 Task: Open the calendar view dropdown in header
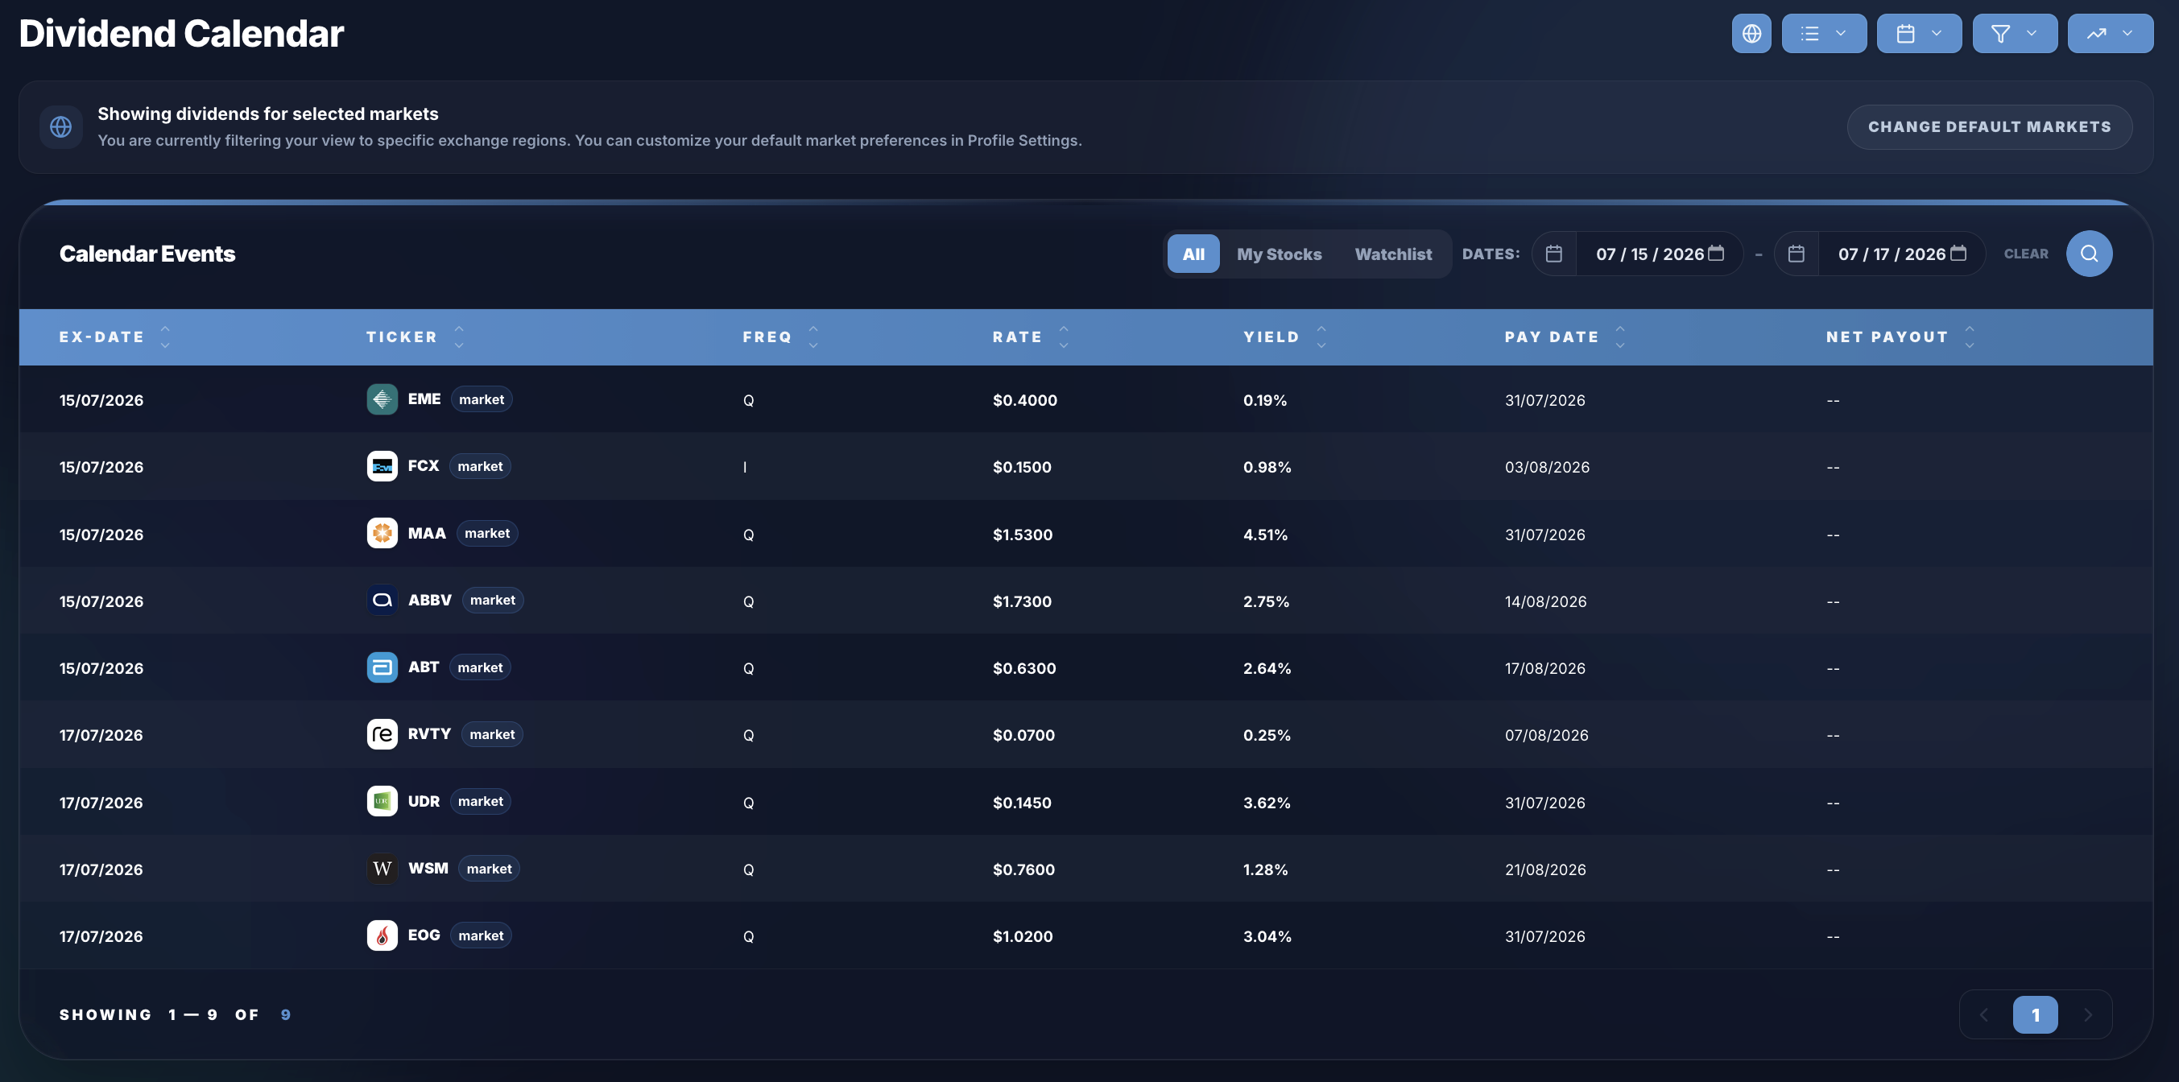coord(1918,34)
